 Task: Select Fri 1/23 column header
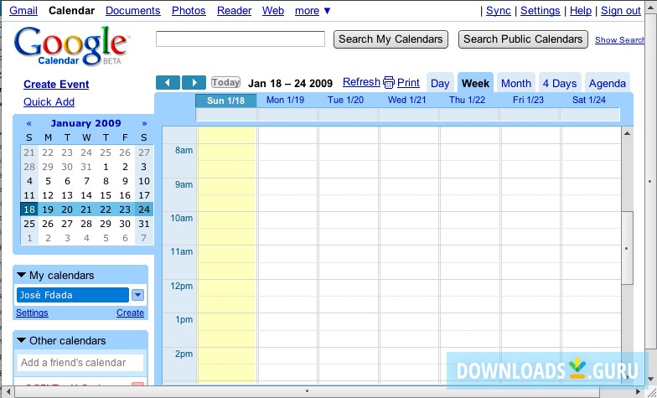coord(528,101)
